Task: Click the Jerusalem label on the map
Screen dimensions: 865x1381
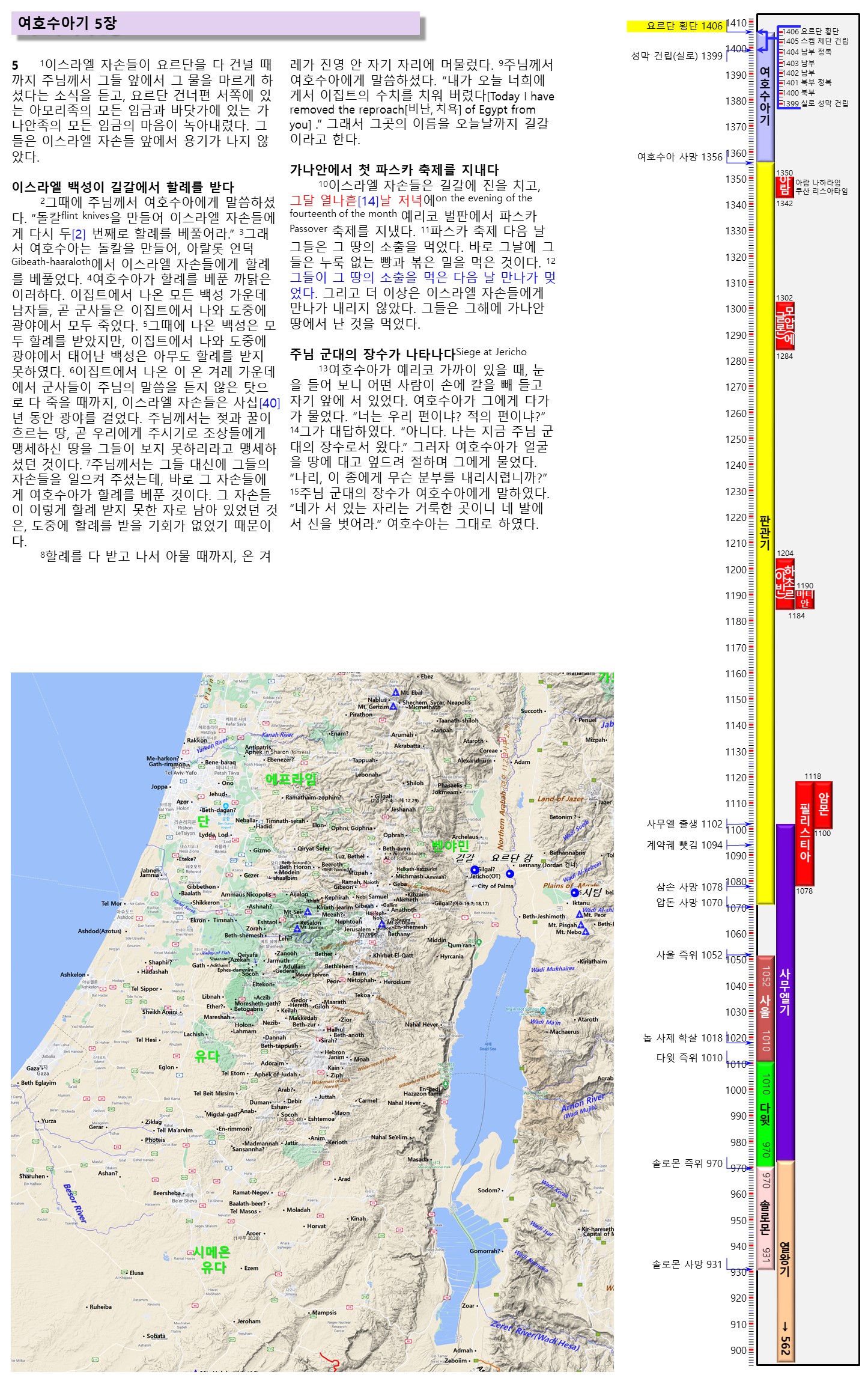Action: [357, 929]
